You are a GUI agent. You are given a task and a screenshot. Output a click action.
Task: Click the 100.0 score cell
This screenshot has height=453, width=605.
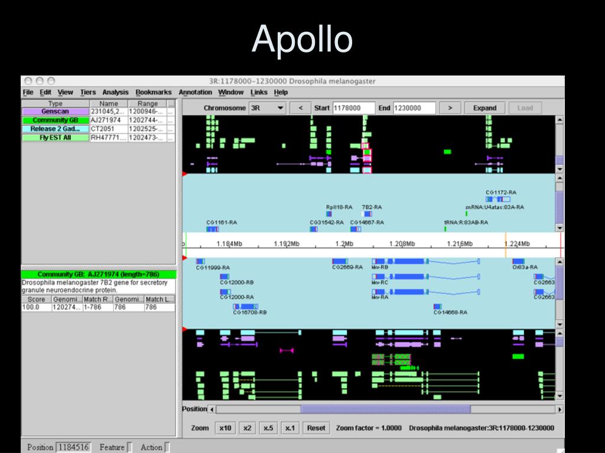pos(36,307)
